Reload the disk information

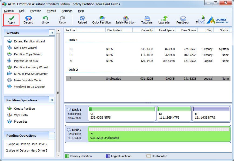point(82,20)
